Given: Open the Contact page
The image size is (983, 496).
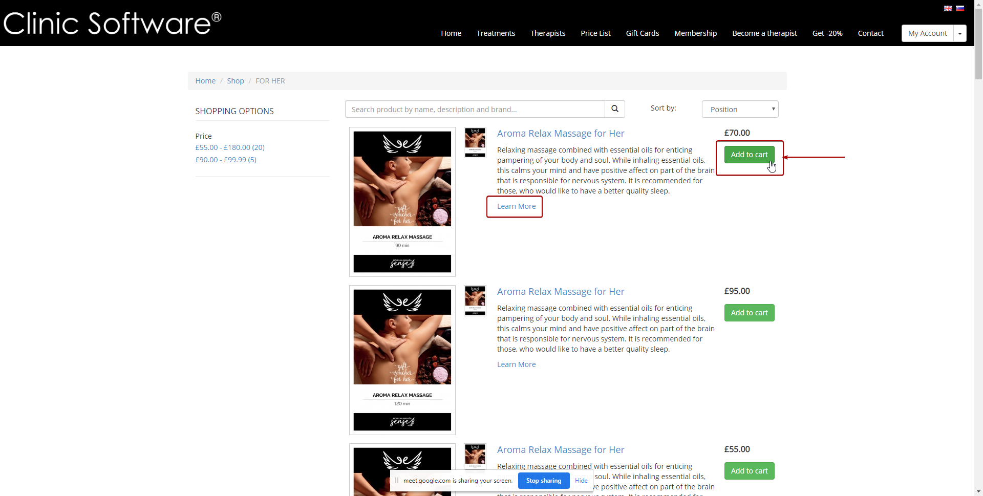Looking at the screenshot, I should click(870, 33).
